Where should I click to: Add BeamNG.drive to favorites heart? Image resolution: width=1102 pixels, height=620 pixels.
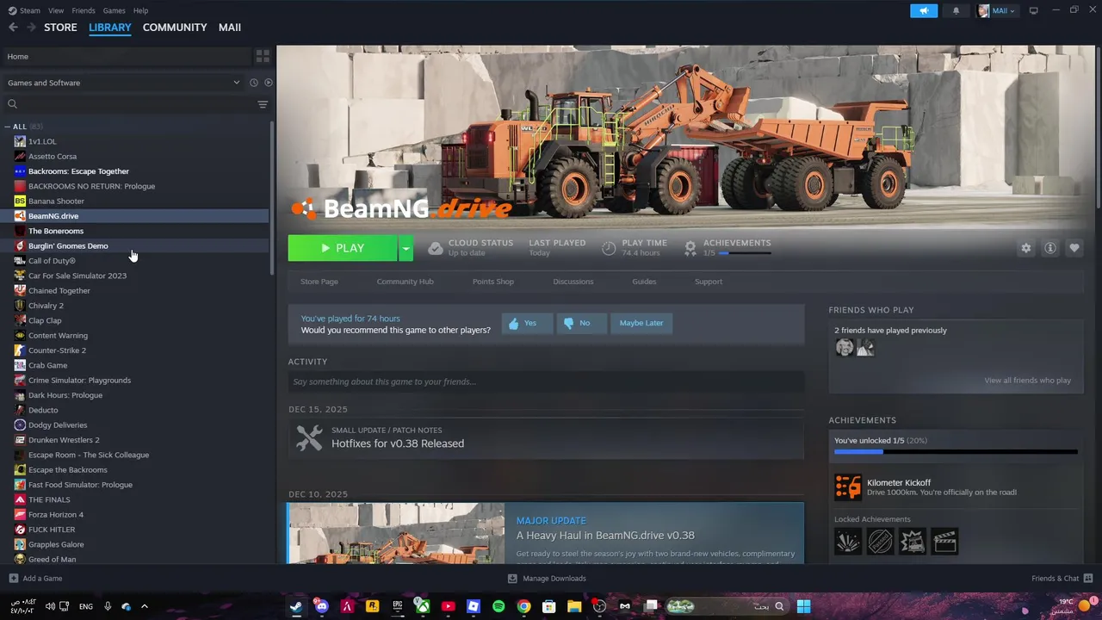1074,248
